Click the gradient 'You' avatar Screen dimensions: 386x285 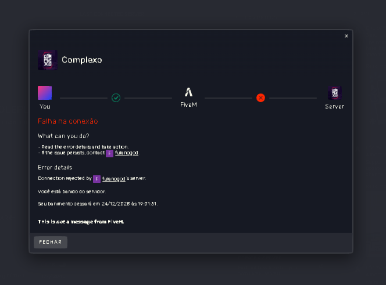tap(45, 93)
